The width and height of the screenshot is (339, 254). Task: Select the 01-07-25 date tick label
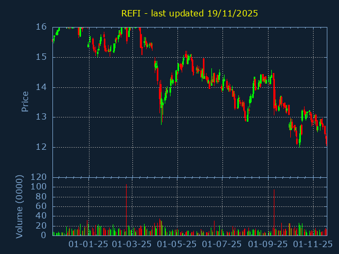pyautogui.click(x=222, y=244)
